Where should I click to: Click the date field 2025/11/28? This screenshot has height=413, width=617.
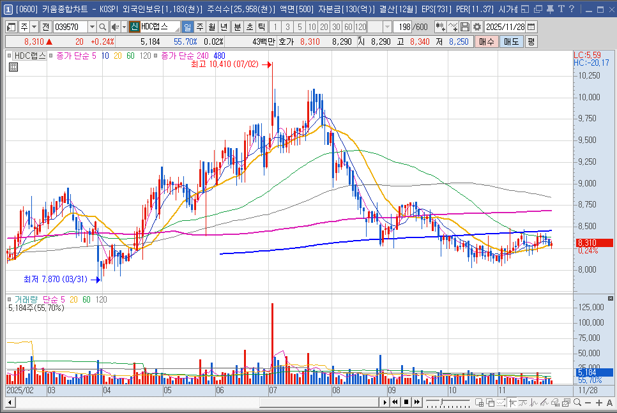tap(505, 27)
